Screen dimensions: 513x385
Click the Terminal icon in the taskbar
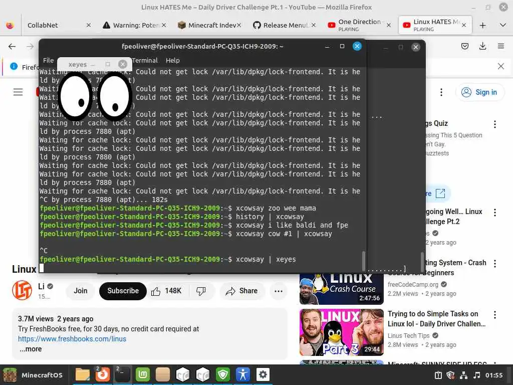pyautogui.click(x=123, y=374)
